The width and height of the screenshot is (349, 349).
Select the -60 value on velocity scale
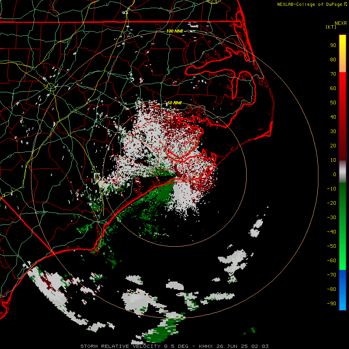[332, 261]
